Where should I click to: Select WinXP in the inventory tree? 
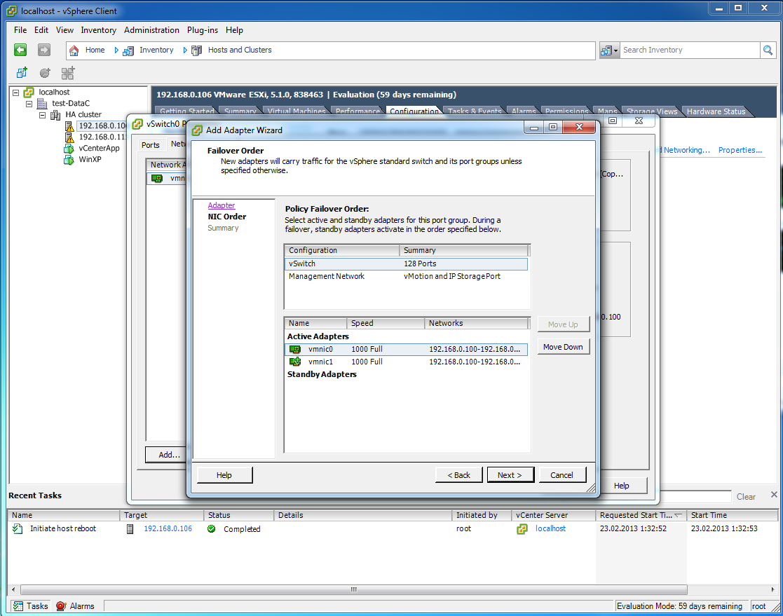pos(90,160)
